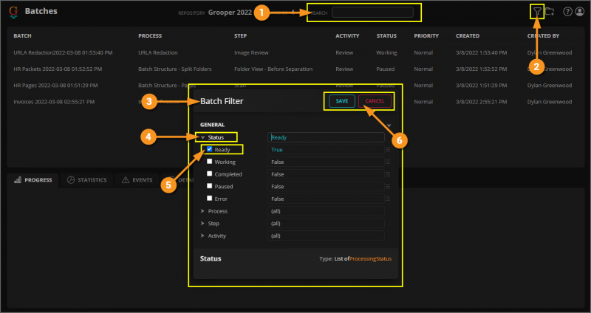The height and width of the screenshot is (313, 591).
Task: Sort by the Created By column header
Action: click(x=543, y=35)
